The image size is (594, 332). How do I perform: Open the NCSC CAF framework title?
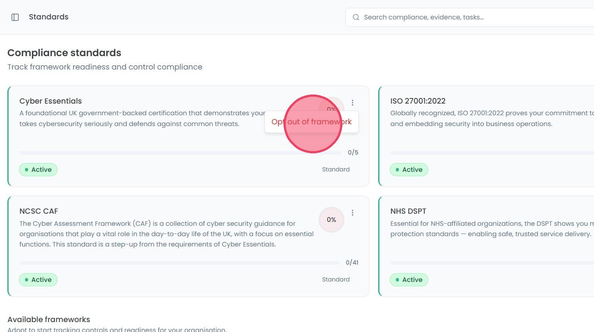[x=38, y=211]
